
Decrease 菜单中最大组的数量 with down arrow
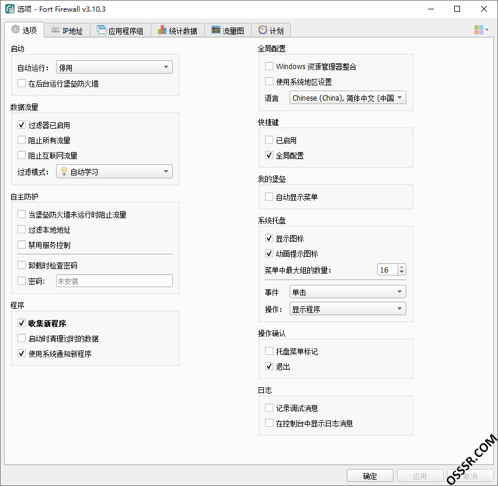[402, 273]
